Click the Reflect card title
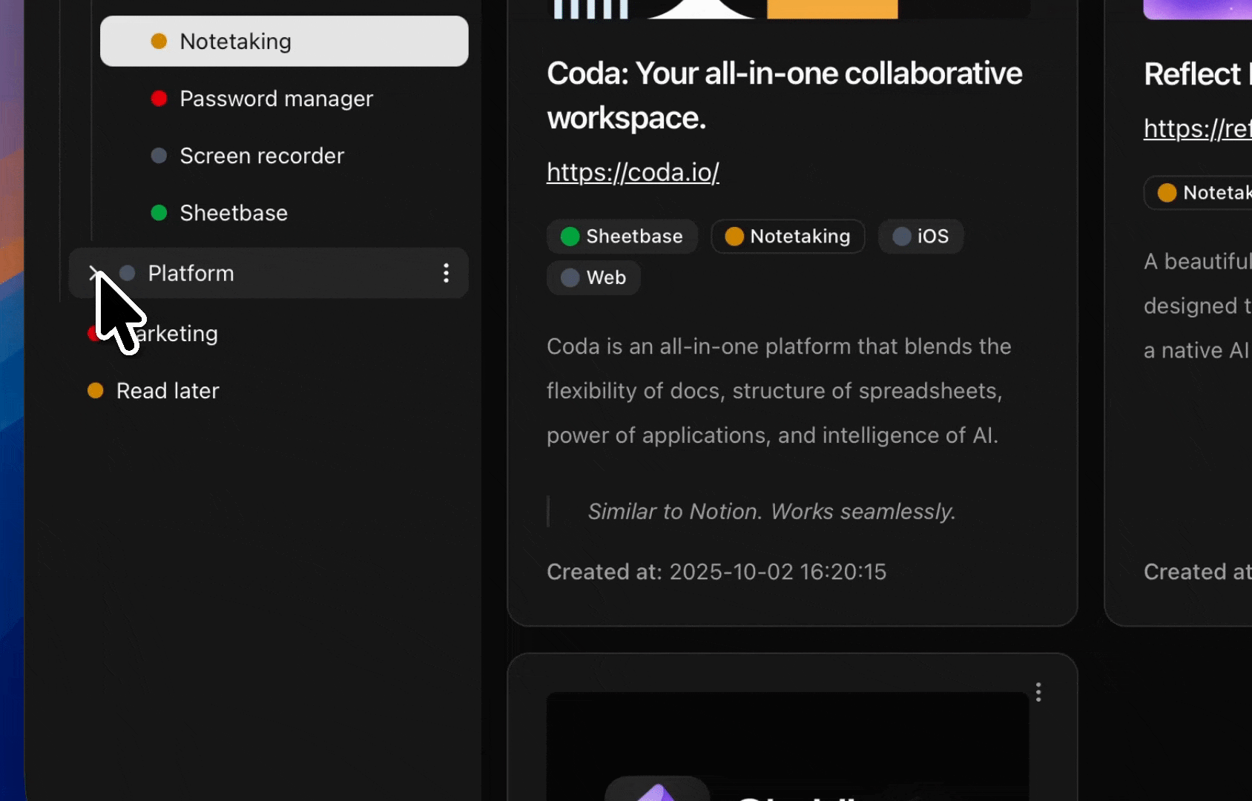This screenshot has height=801, width=1252. (1196, 74)
